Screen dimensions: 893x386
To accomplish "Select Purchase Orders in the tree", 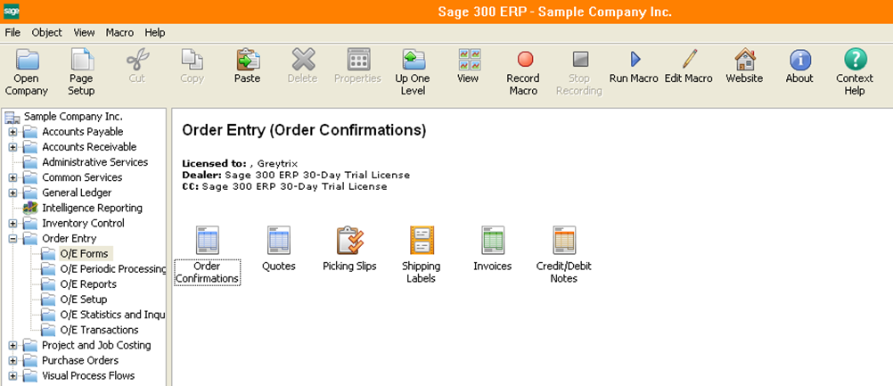I will pyautogui.click(x=80, y=360).
